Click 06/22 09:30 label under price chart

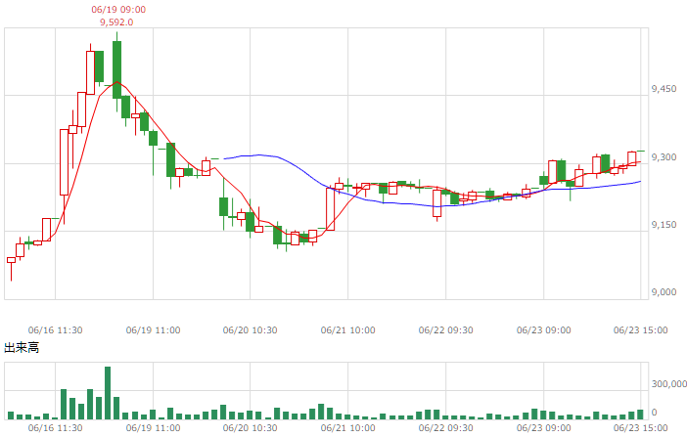coord(445,330)
